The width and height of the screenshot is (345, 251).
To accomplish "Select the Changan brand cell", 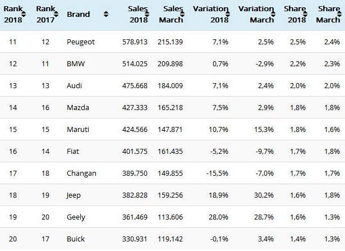I will click(81, 173).
